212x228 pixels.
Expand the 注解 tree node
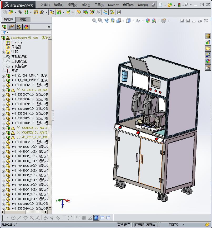tap(3, 53)
